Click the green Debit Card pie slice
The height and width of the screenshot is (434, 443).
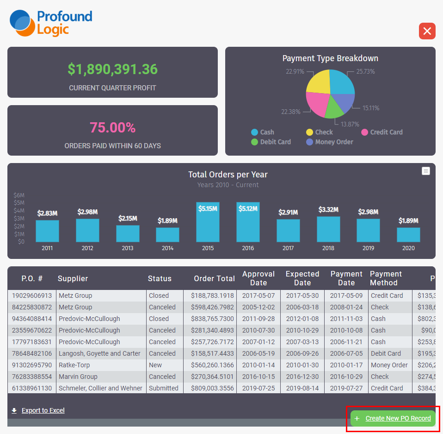point(334,109)
